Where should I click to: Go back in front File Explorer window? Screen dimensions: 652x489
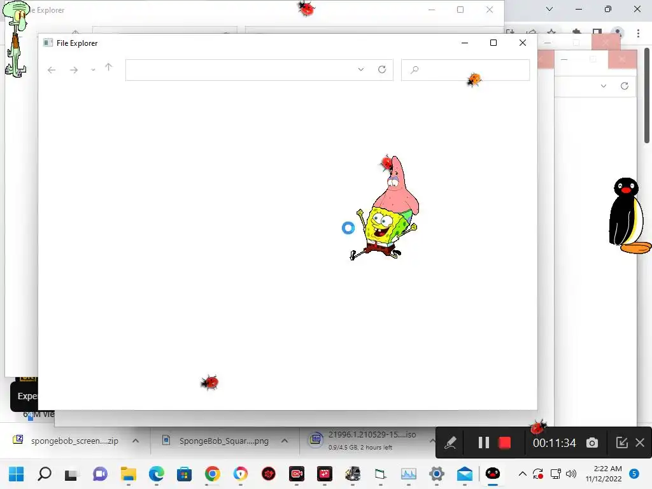point(52,70)
